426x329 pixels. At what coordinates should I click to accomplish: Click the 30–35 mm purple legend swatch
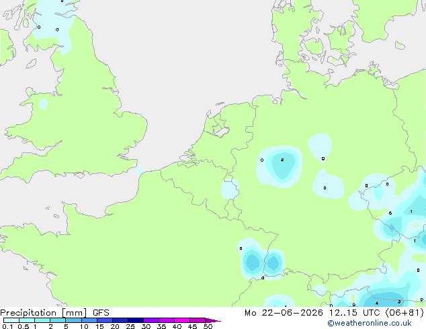coord(151,320)
